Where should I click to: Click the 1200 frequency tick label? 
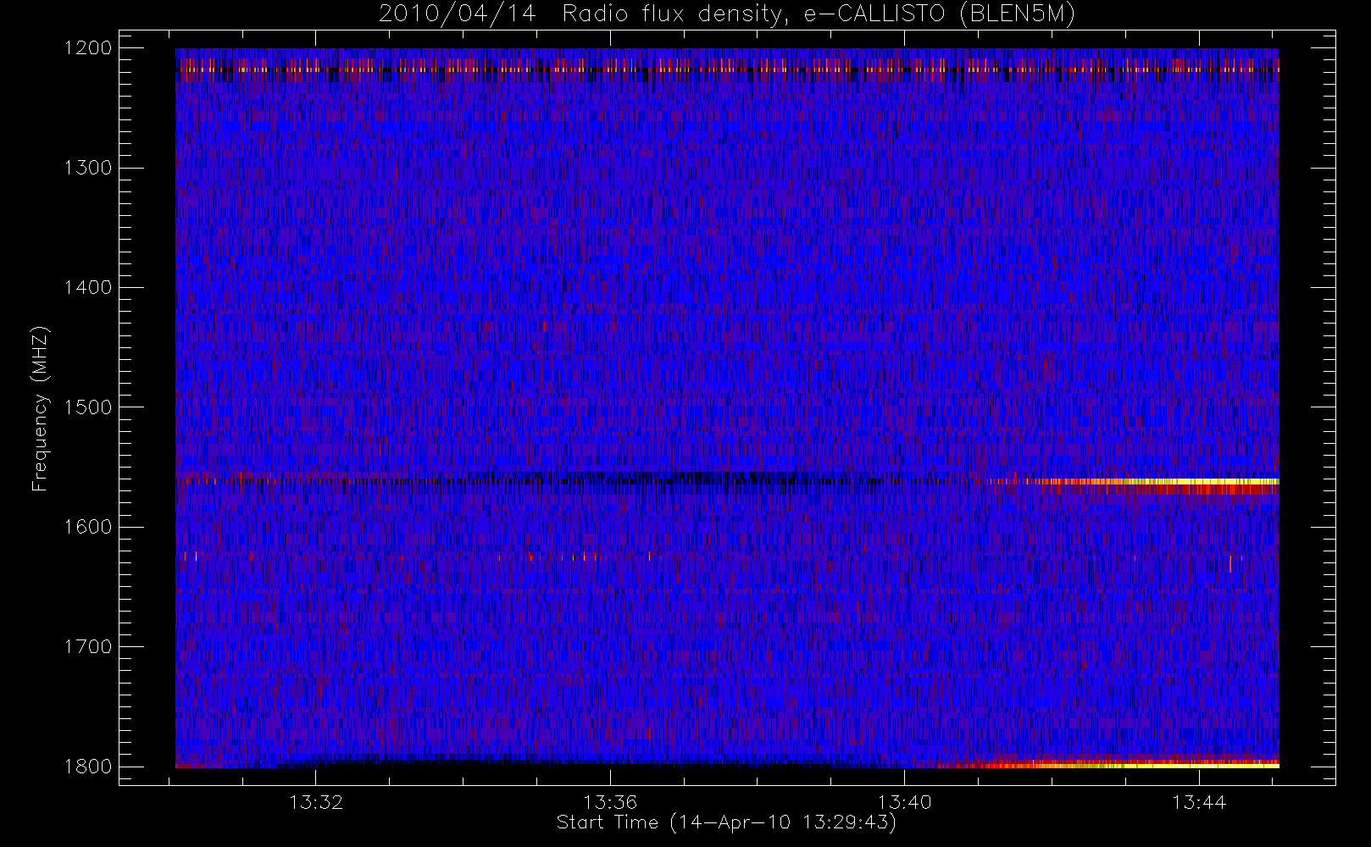(88, 48)
